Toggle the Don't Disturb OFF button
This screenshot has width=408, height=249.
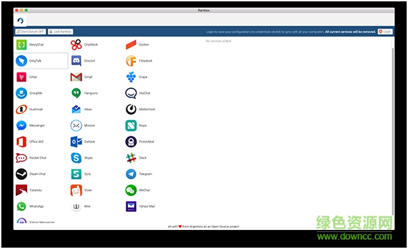[x=31, y=32]
